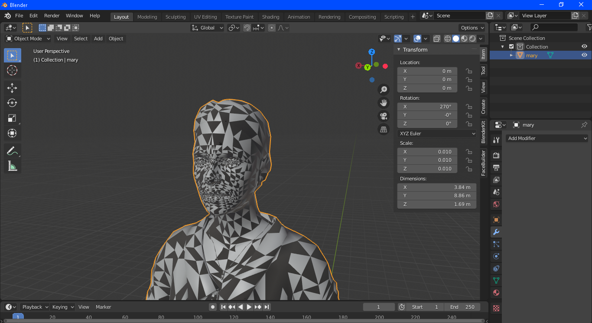Open the BlenderKit sidebar tab
Screen dimensions: 592x323
coord(483,132)
